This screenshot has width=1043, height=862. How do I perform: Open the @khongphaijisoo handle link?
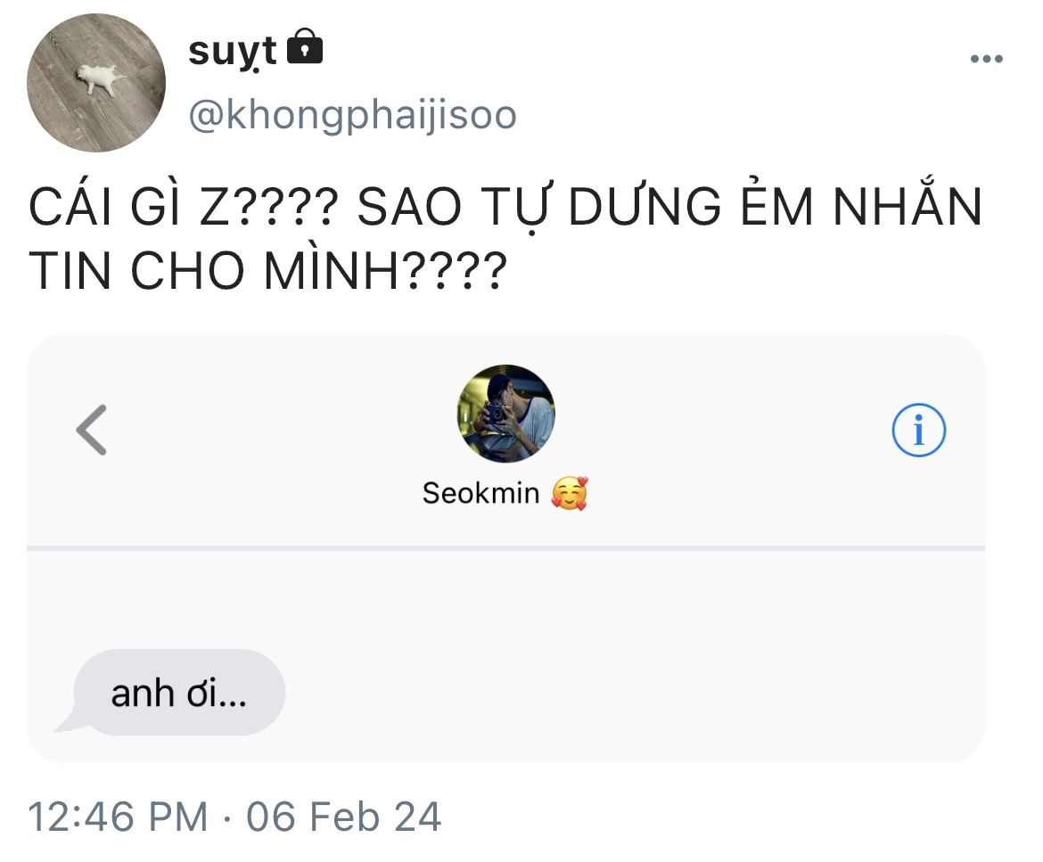352,115
